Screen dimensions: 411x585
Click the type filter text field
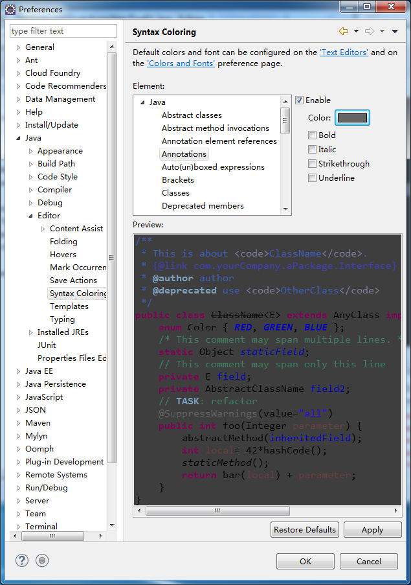(x=63, y=31)
